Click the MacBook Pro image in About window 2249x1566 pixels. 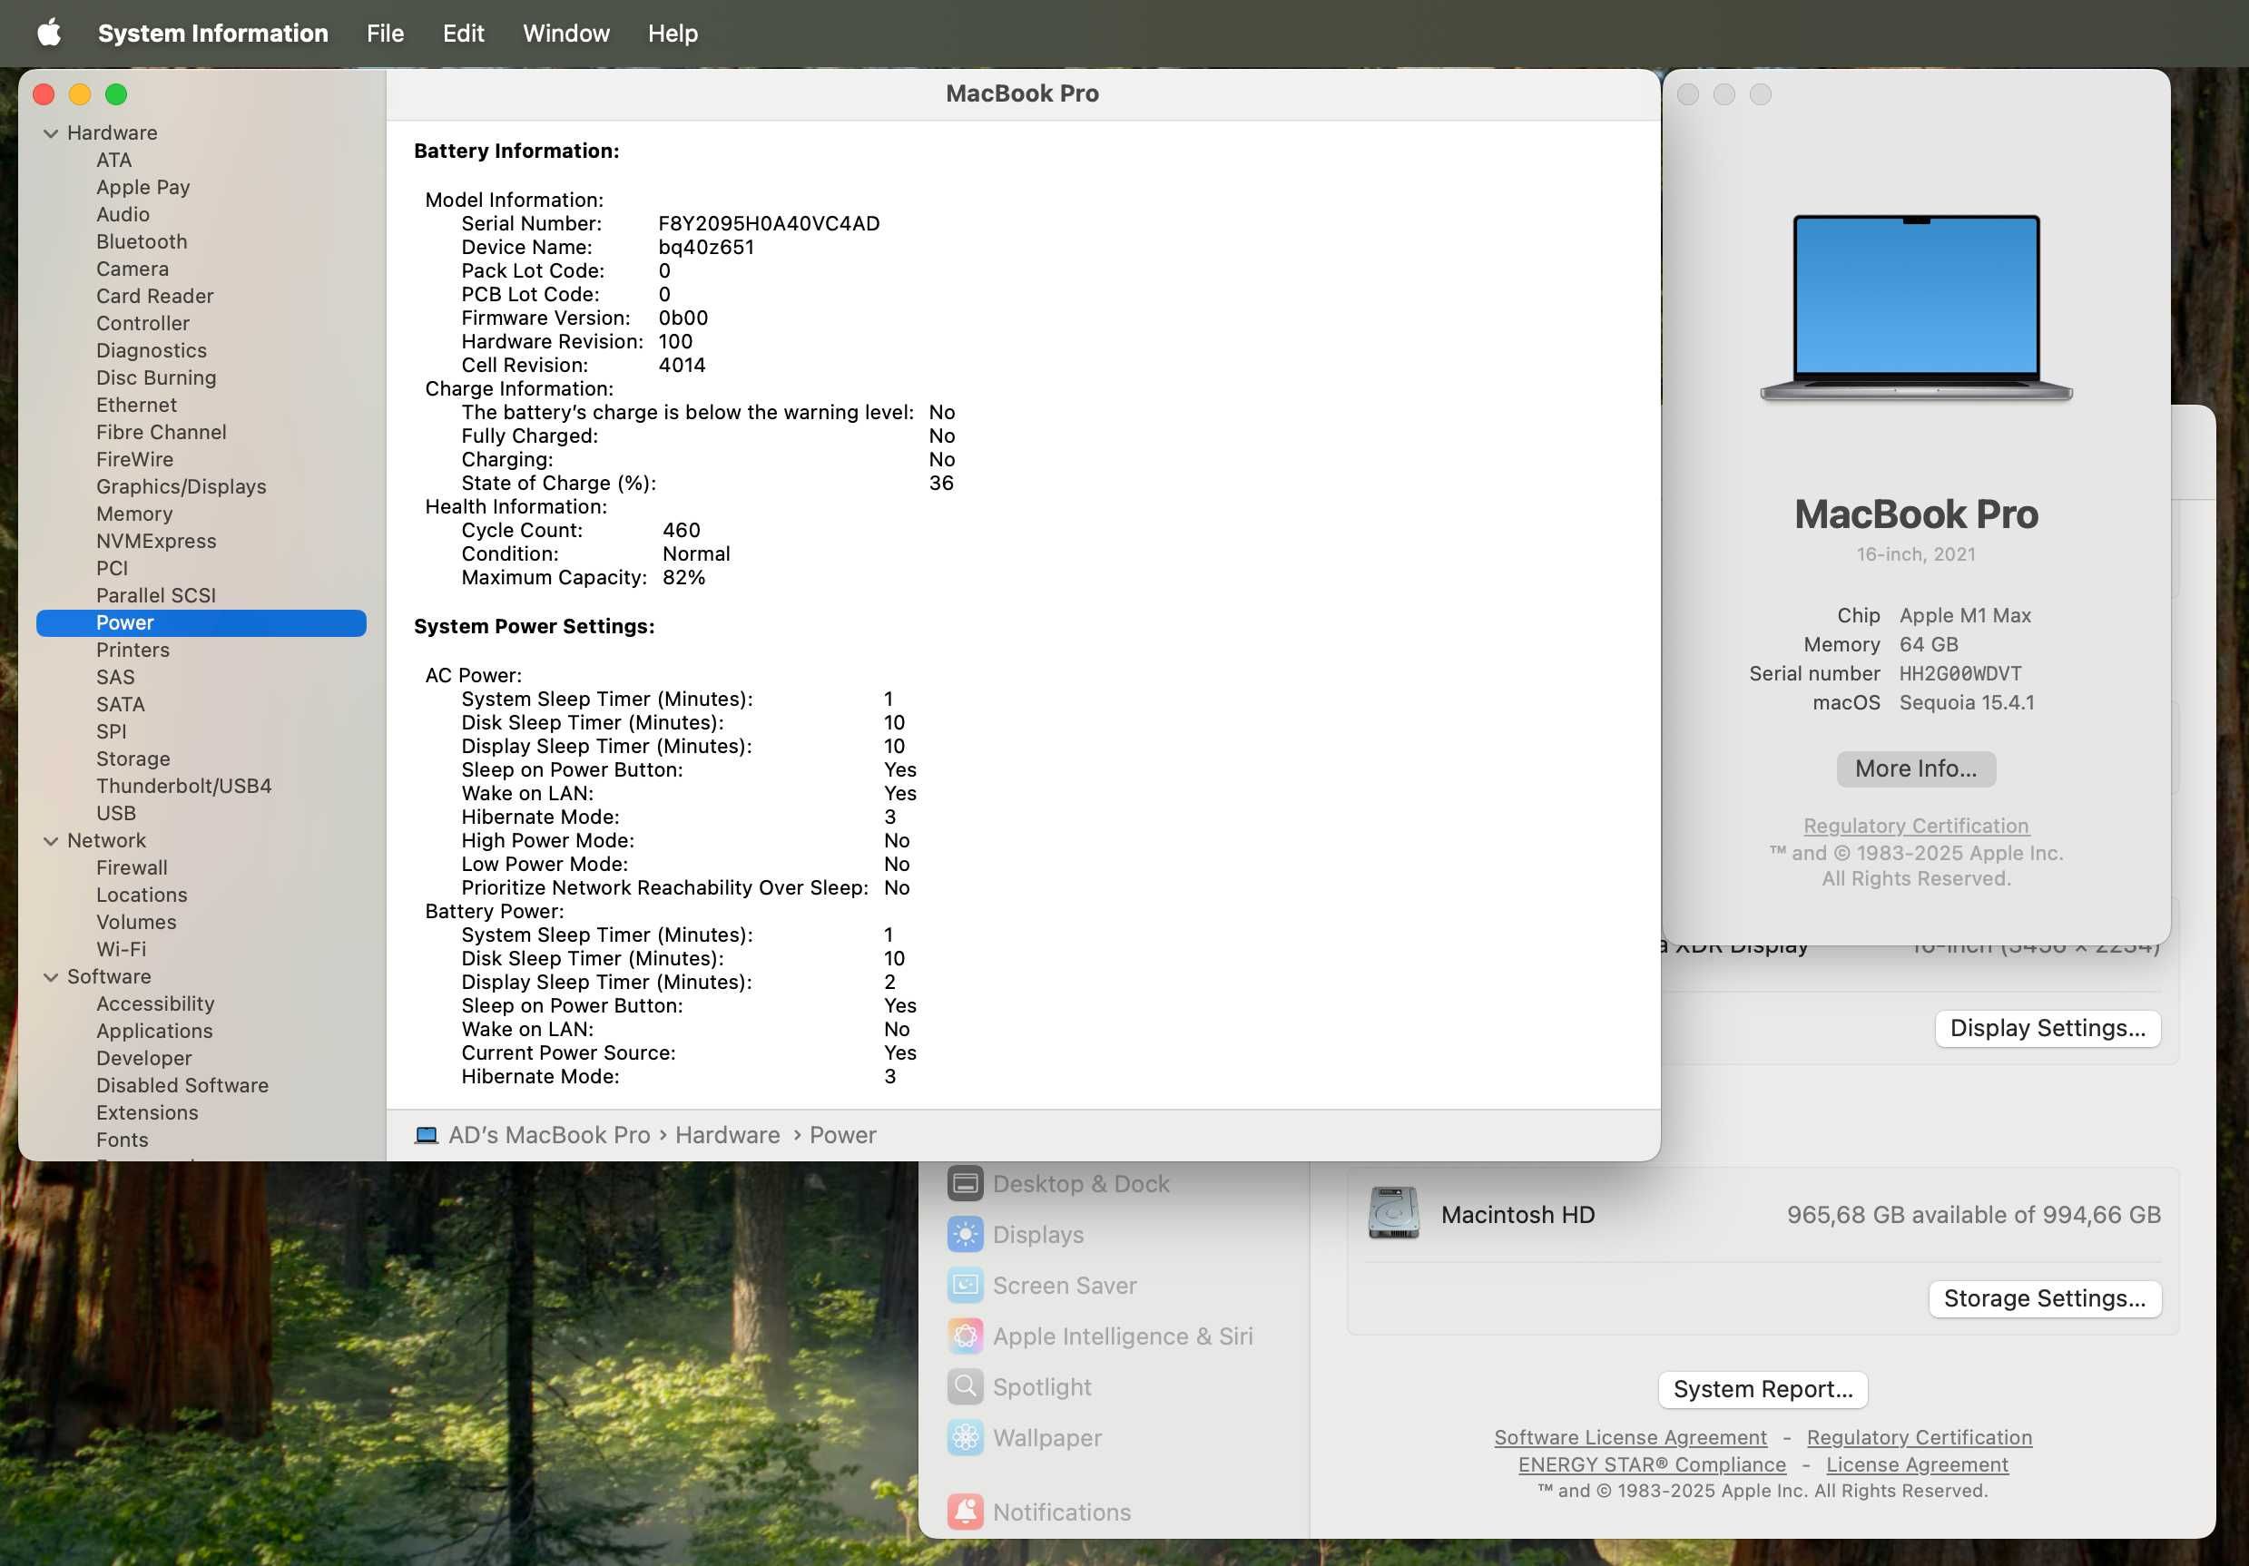pyautogui.click(x=1916, y=308)
